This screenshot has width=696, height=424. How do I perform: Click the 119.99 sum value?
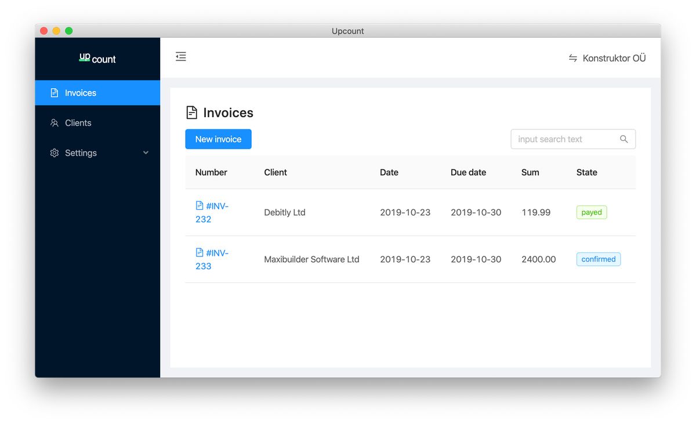[x=536, y=212]
